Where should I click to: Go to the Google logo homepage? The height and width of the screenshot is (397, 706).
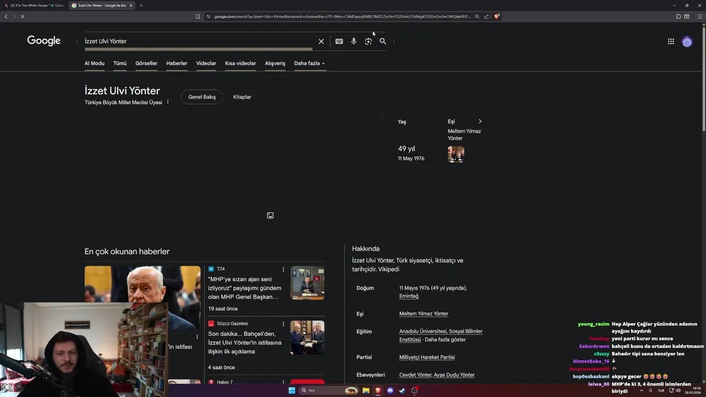pyautogui.click(x=44, y=41)
